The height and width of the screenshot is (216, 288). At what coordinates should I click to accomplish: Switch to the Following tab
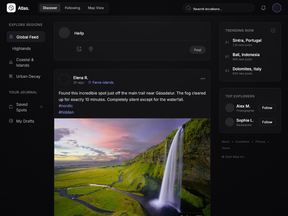click(x=72, y=8)
